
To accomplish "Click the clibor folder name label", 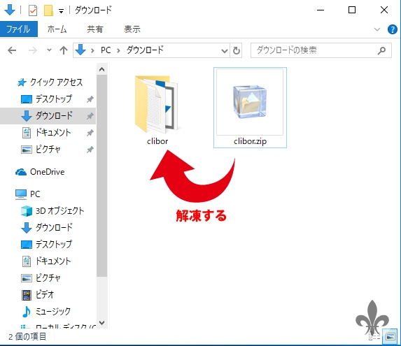I will 157,141.
